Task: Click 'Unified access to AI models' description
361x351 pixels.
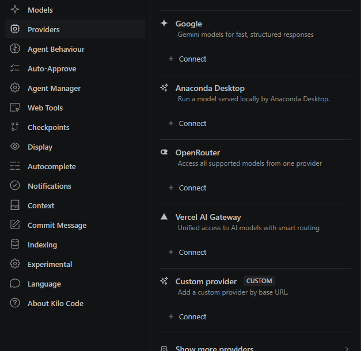Action: click(249, 228)
